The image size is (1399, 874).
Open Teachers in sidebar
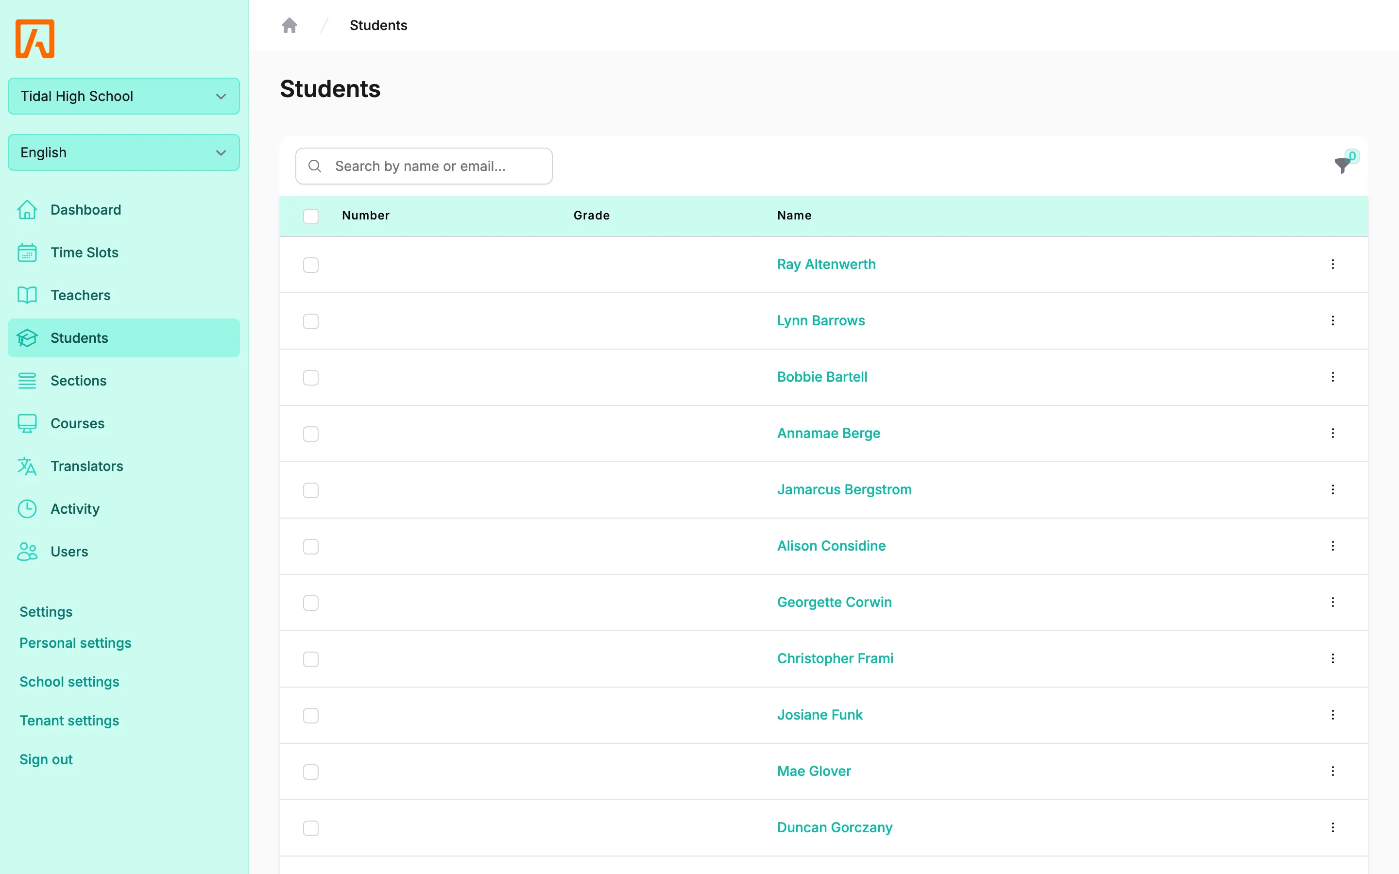124,295
